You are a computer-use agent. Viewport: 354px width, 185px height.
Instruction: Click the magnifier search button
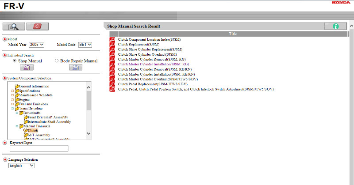[x=13, y=26]
